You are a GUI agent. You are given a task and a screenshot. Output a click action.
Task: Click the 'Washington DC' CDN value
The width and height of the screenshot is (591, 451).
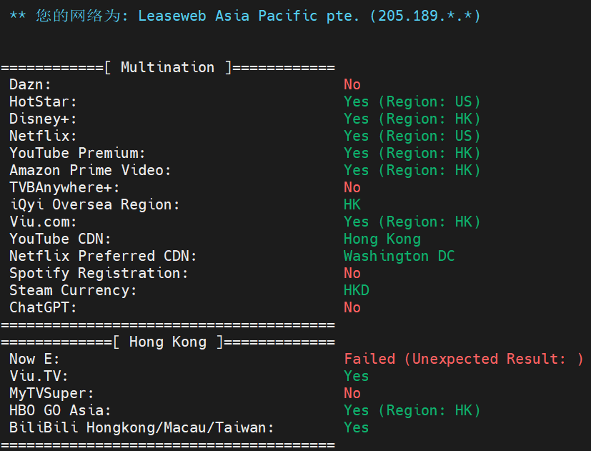click(399, 257)
